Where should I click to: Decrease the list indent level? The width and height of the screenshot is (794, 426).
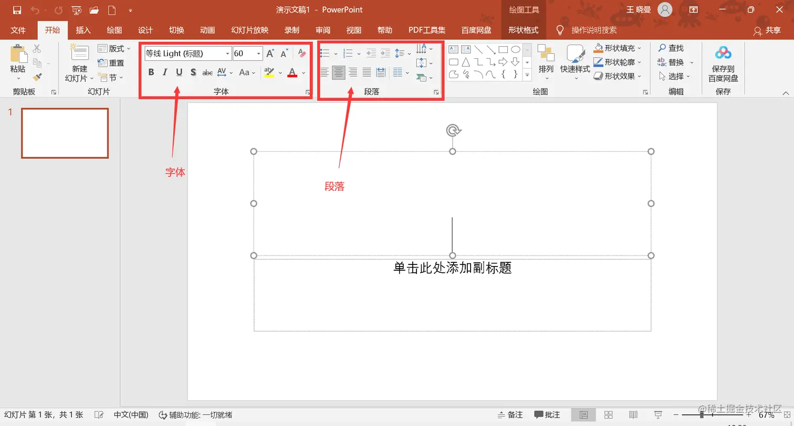tap(371, 54)
